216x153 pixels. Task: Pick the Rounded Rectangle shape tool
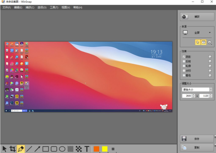(x=54, y=149)
